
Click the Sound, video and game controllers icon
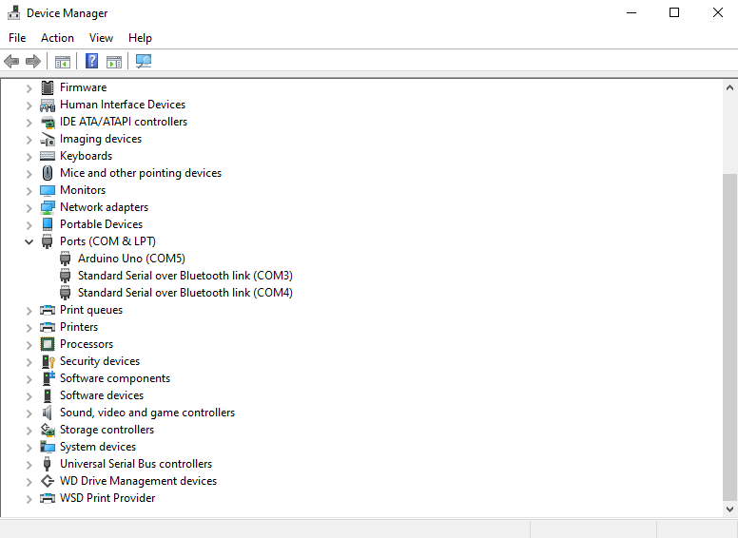[x=48, y=413]
